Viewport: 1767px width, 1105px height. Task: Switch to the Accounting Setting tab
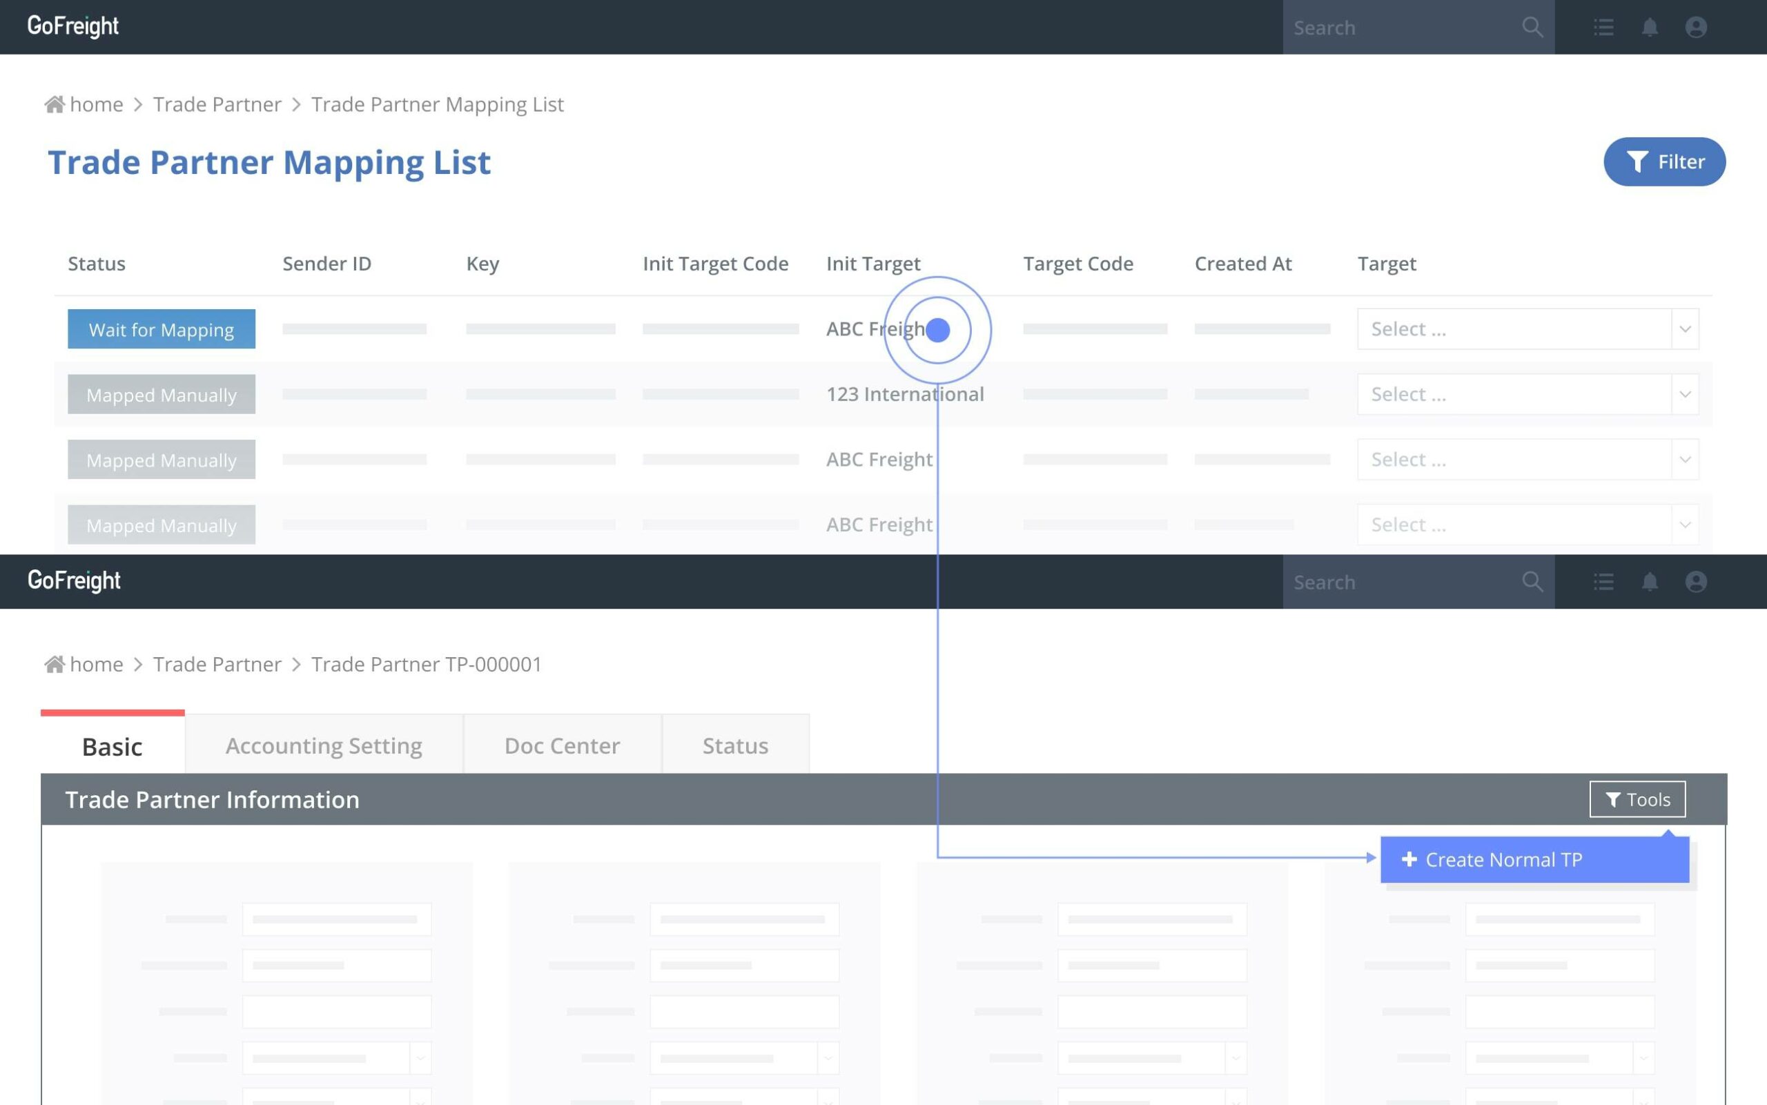pos(324,745)
